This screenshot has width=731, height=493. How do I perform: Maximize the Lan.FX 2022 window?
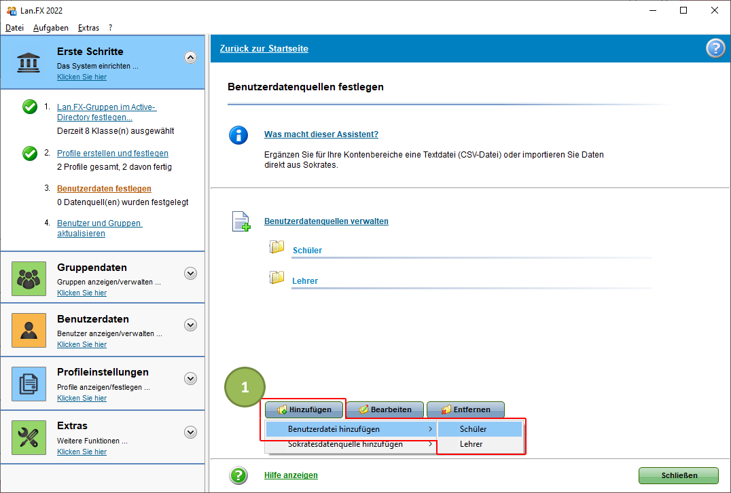(683, 10)
